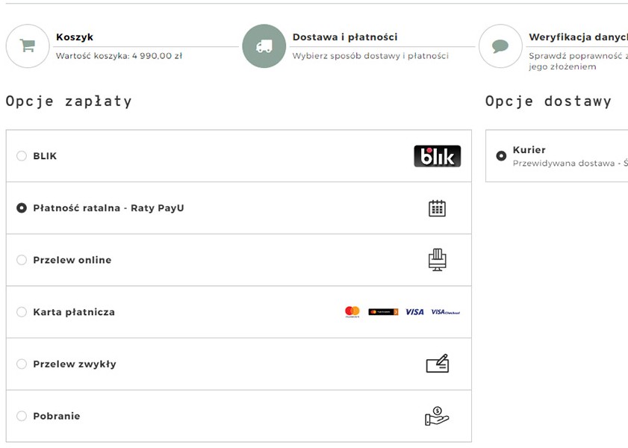Click the cash on delivery hand icon
The height and width of the screenshot is (448, 628).
[437, 417]
